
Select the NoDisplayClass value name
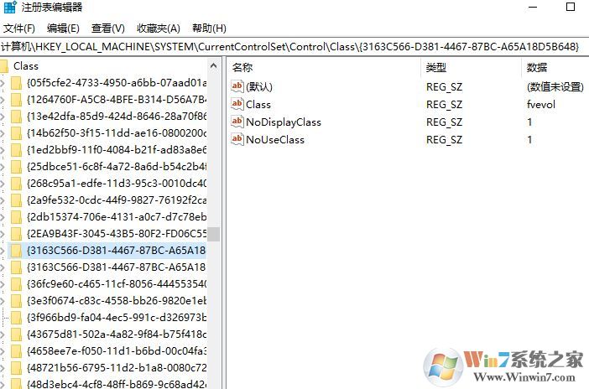pyautogui.click(x=284, y=122)
